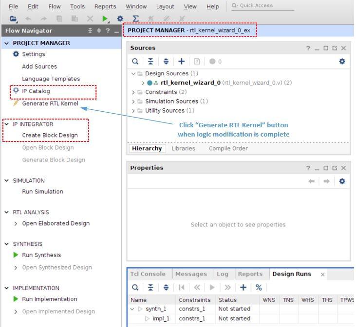Collapse the IMPLEMENTATION section
Image resolution: width=356 pixels, height=327 pixels.
click(x=7, y=288)
